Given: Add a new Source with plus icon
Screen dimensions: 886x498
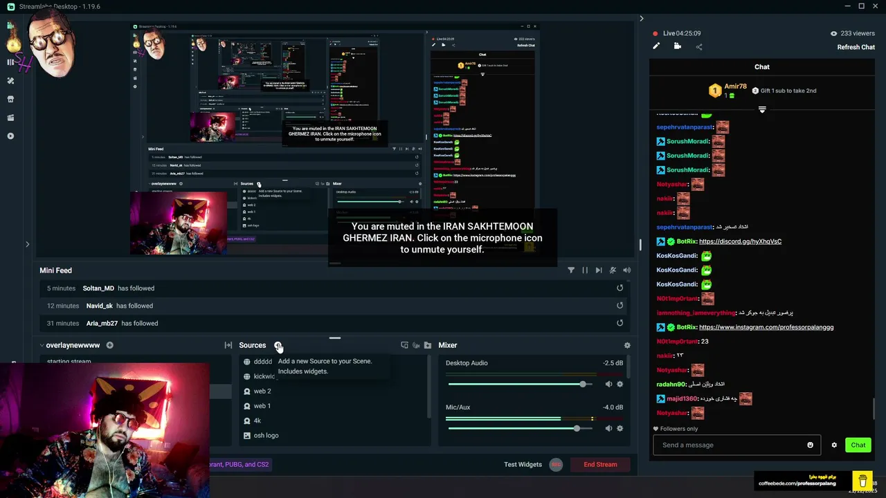Looking at the screenshot, I should (x=277, y=345).
